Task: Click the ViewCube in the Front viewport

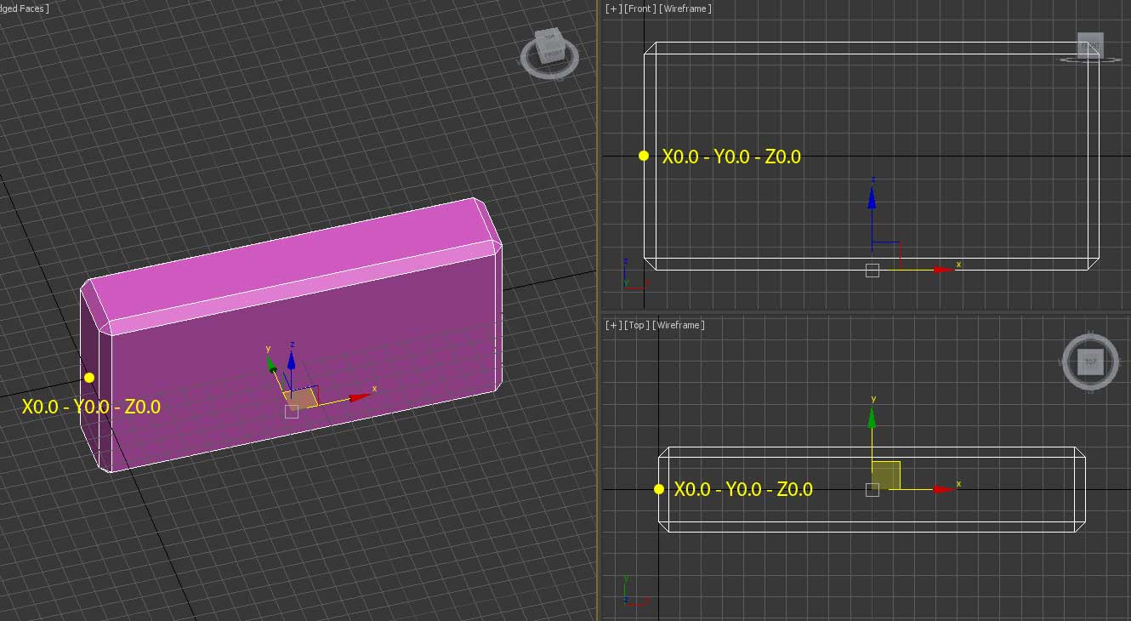Action: (1089, 45)
